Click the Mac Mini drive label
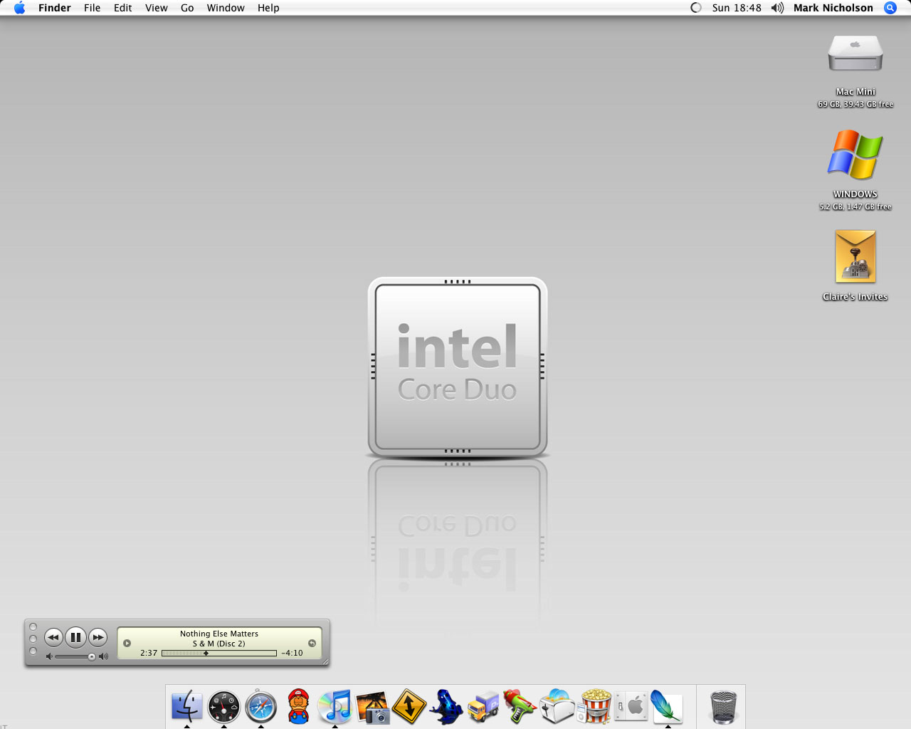 point(855,92)
